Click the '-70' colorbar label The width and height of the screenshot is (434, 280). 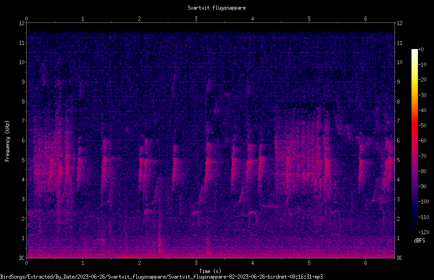[x=422, y=156]
